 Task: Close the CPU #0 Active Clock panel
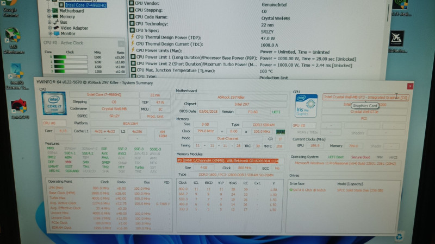[x=121, y=43]
